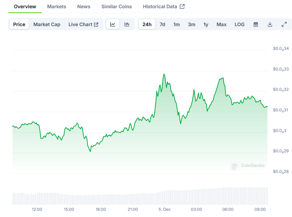292x217 pixels.
Task: Open the Markets tab
Action: pyautogui.click(x=57, y=7)
